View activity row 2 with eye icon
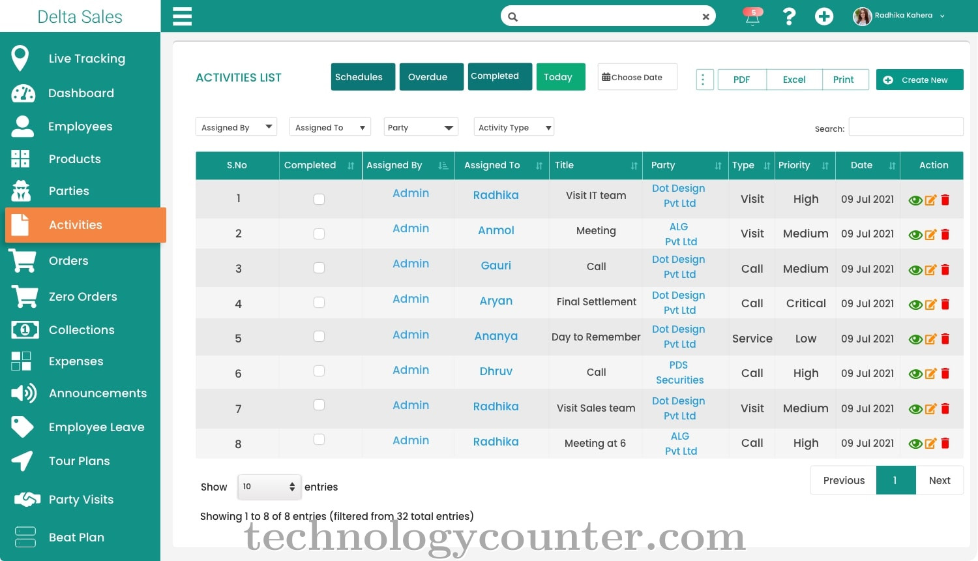The width and height of the screenshot is (978, 561). (x=915, y=235)
